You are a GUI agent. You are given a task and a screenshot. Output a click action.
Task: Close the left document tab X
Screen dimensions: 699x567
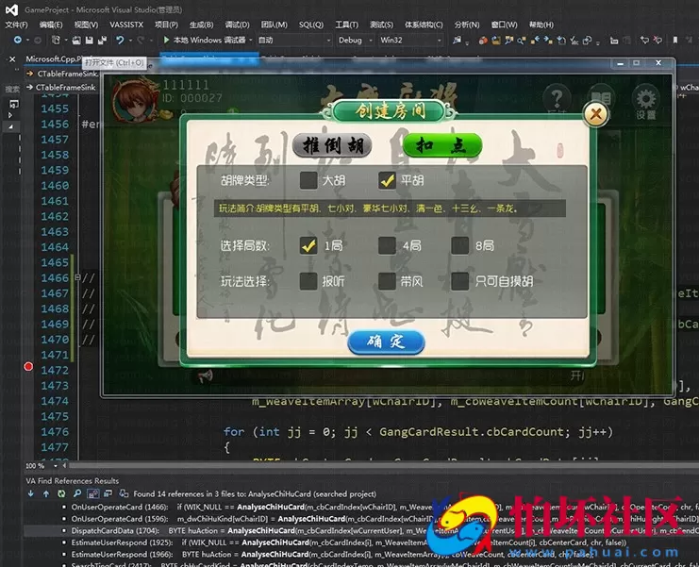click(12, 58)
